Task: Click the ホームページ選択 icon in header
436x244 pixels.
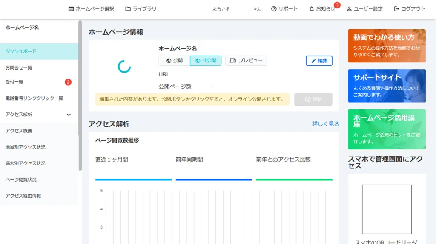Action: (x=71, y=9)
